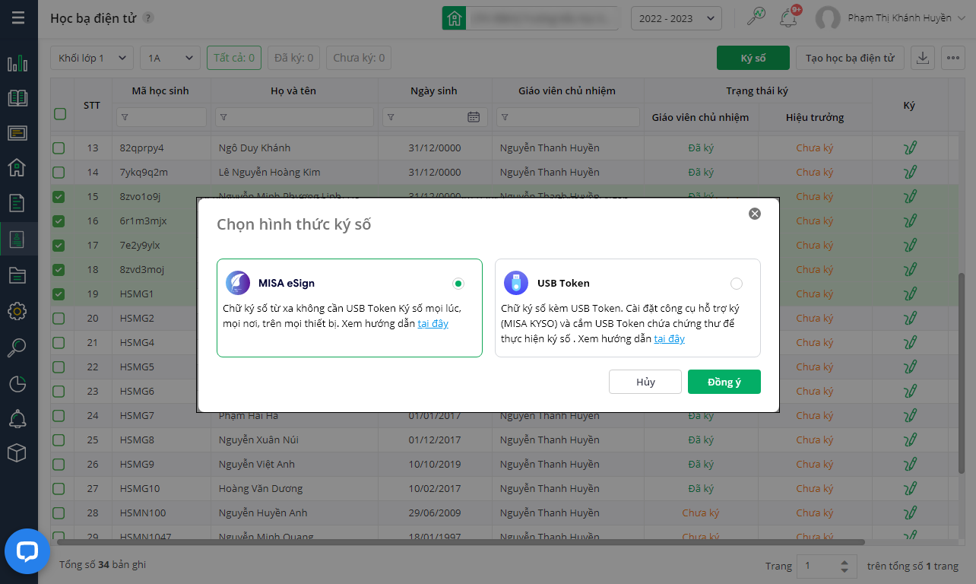Open the settings gear in sidebar
Viewport: 976px width, 584px height.
(17, 311)
